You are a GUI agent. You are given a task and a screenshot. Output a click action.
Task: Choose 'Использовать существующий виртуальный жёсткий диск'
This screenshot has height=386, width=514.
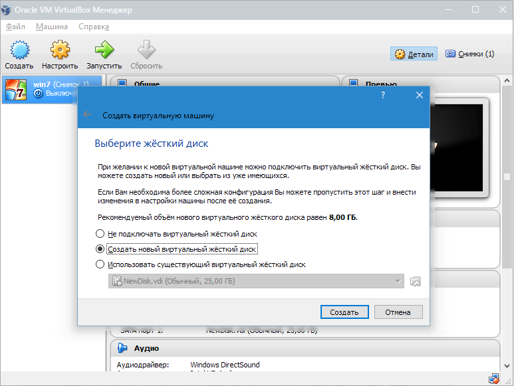[x=100, y=264]
